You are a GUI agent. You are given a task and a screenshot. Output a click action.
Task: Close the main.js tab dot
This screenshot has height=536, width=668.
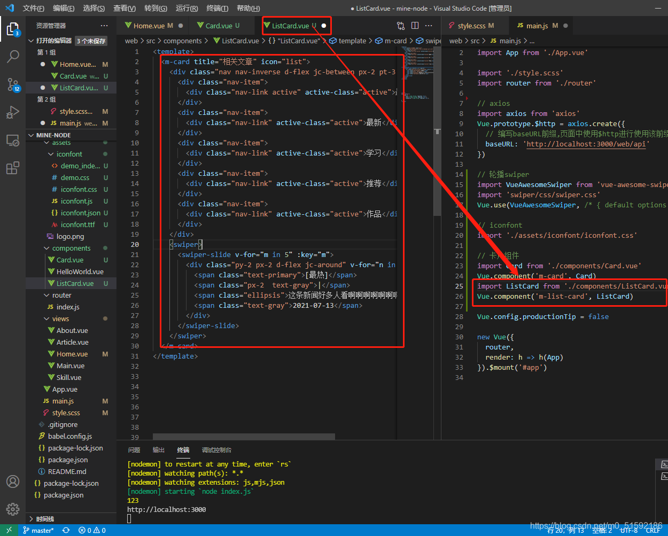[x=565, y=26]
